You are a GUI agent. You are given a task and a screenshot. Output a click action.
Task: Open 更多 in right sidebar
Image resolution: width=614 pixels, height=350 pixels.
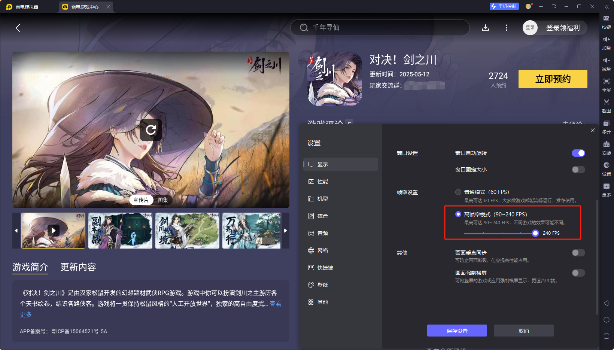tap(607, 190)
